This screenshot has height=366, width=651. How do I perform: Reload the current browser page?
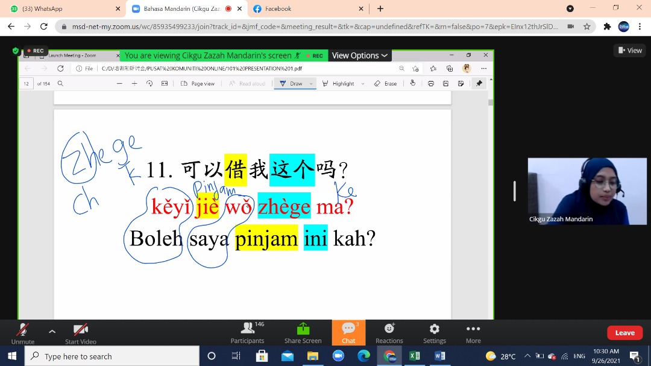pos(43,27)
